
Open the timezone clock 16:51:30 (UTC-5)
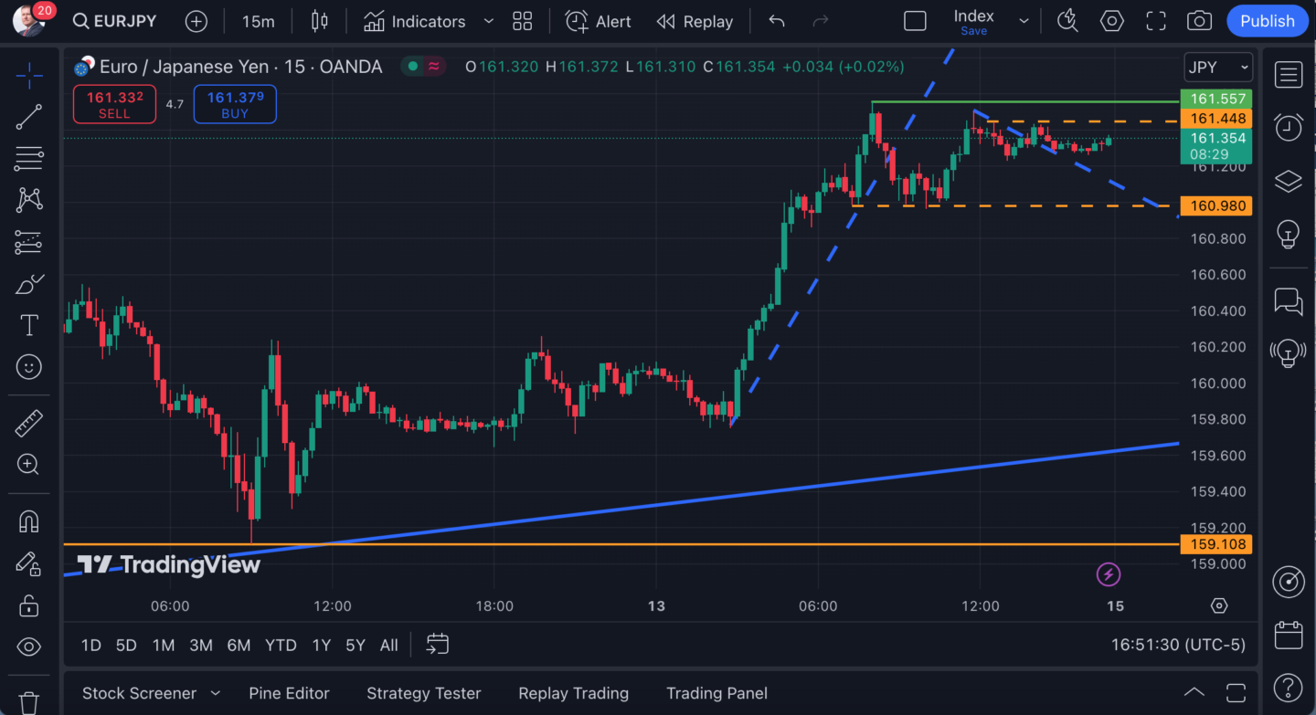click(x=1178, y=645)
